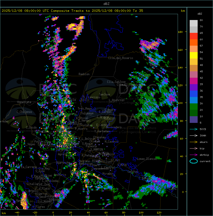Click the yellow eburn arrow in legend
The width and height of the screenshot is (213, 216).
pyautogui.click(x=194, y=142)
